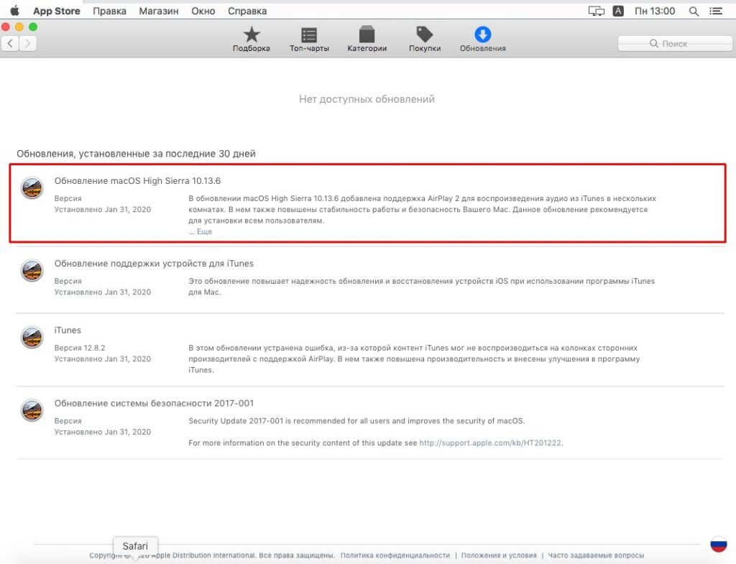Viewport: 736px width, 564px height.
Task: Switch to the Покупки tag tab
Action: pos(425,39)
